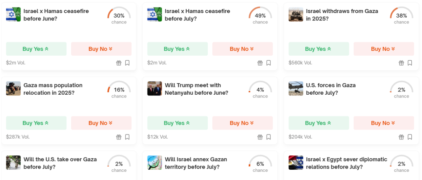The width and height of the screenshot is (422, 180).
Task: Bookmark the Israel x Hamas ceasefire before July market
Action: [269, 63]
